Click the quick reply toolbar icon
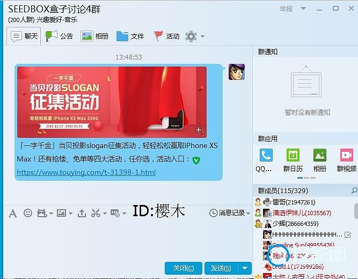358x279 pixels. [115, 213]
